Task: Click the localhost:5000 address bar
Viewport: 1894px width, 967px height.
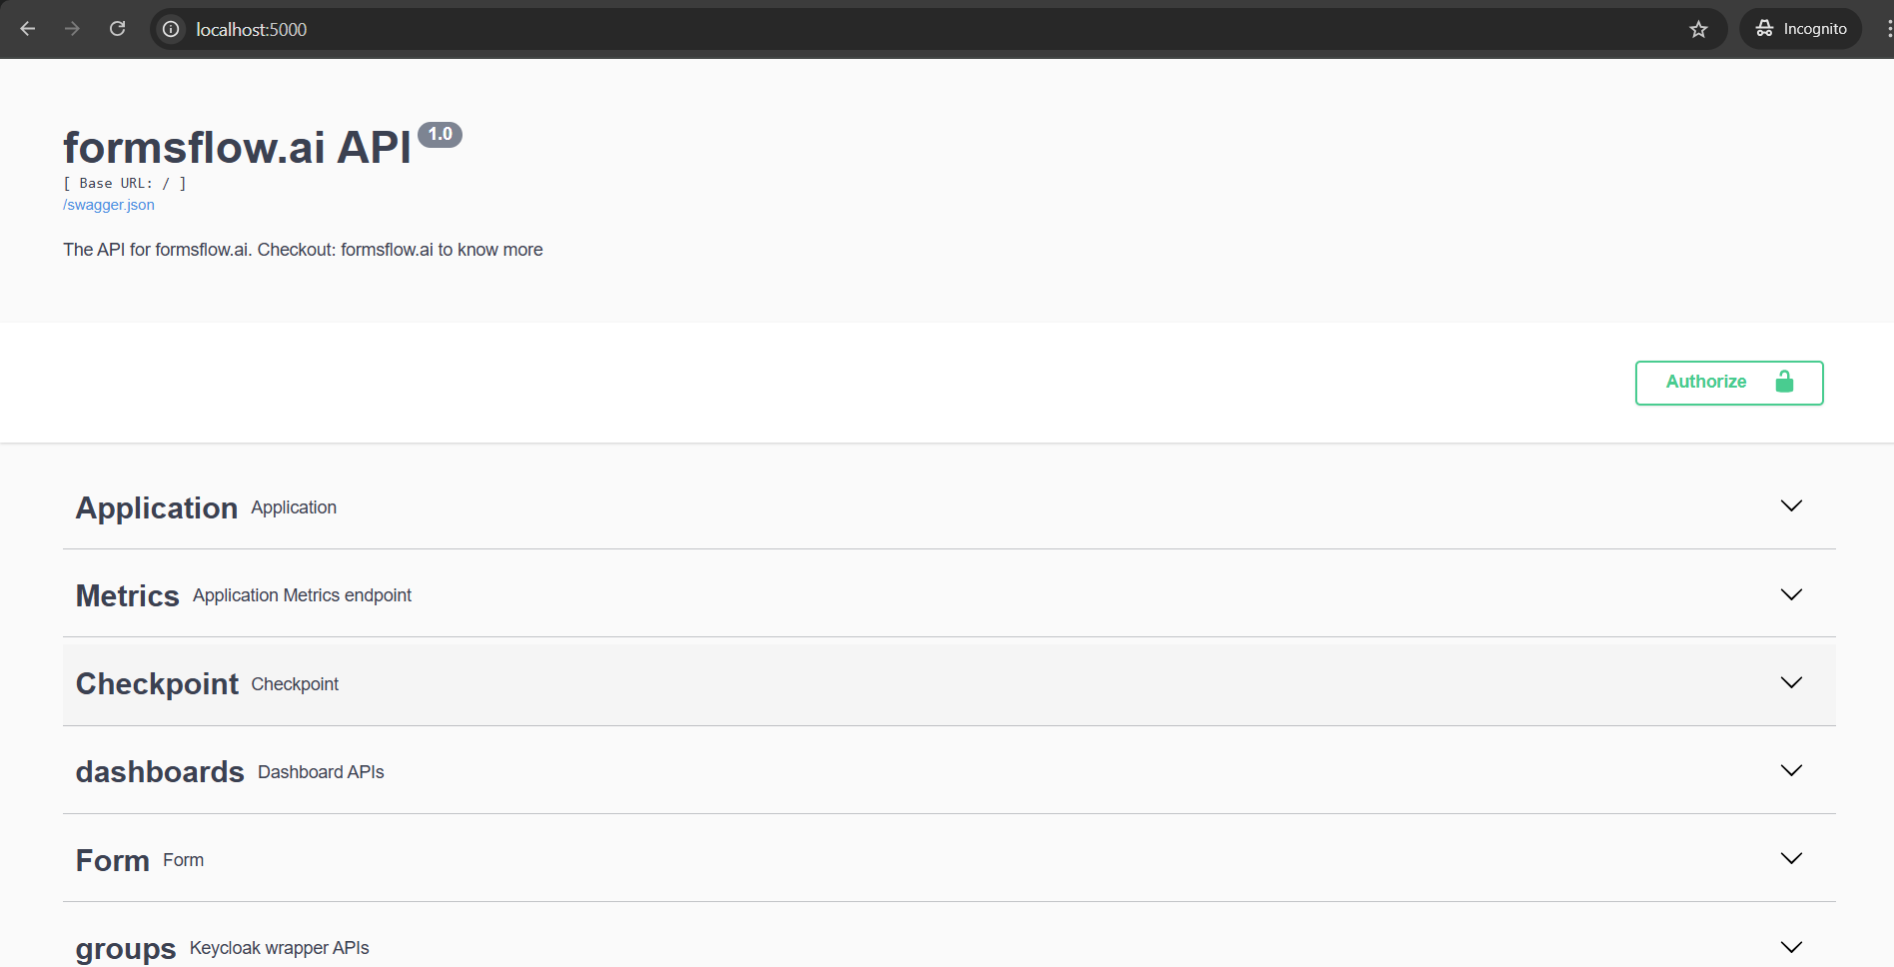Action: (899, 29)
